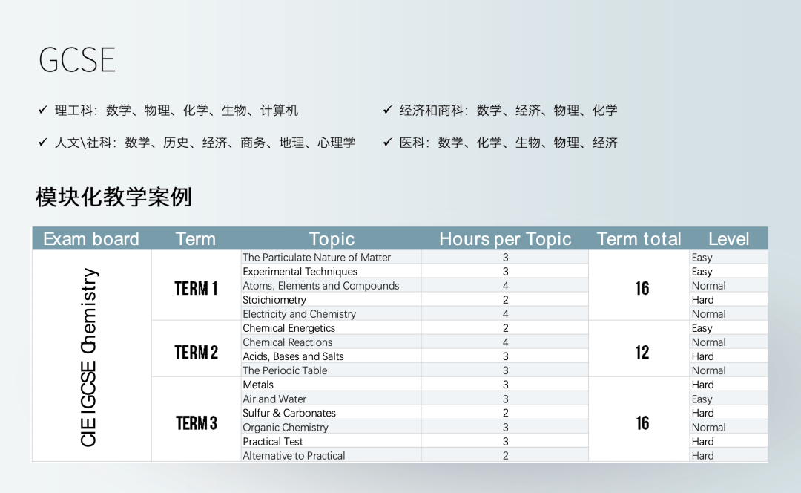This screenshot has width=801, height=493.
Task: Click The Particulate Nature of Matter
Action: click(x=317, y=257)
